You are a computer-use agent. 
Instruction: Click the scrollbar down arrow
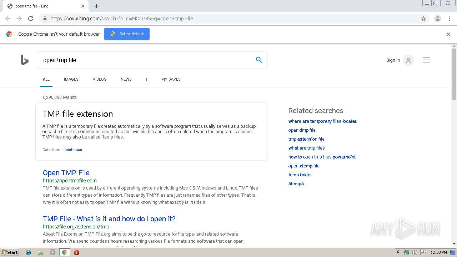point(454,244)
